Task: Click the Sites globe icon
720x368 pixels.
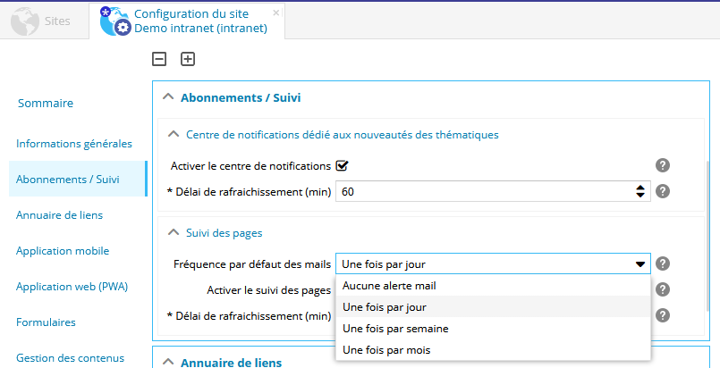Action: point(26,21)
